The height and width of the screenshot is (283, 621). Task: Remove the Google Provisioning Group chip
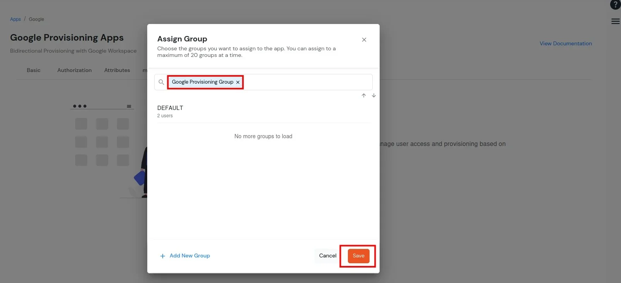[x=238, y=82]
